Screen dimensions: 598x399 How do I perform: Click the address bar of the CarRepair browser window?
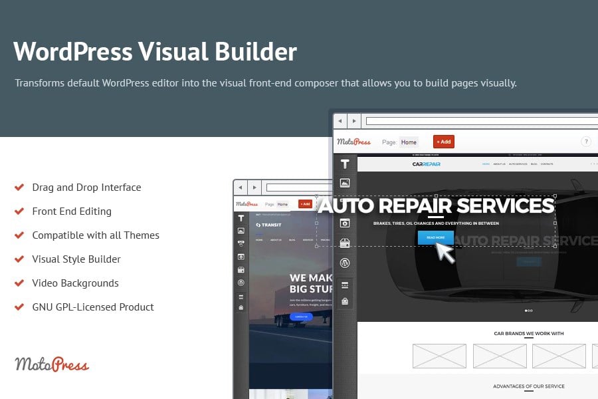482,122
